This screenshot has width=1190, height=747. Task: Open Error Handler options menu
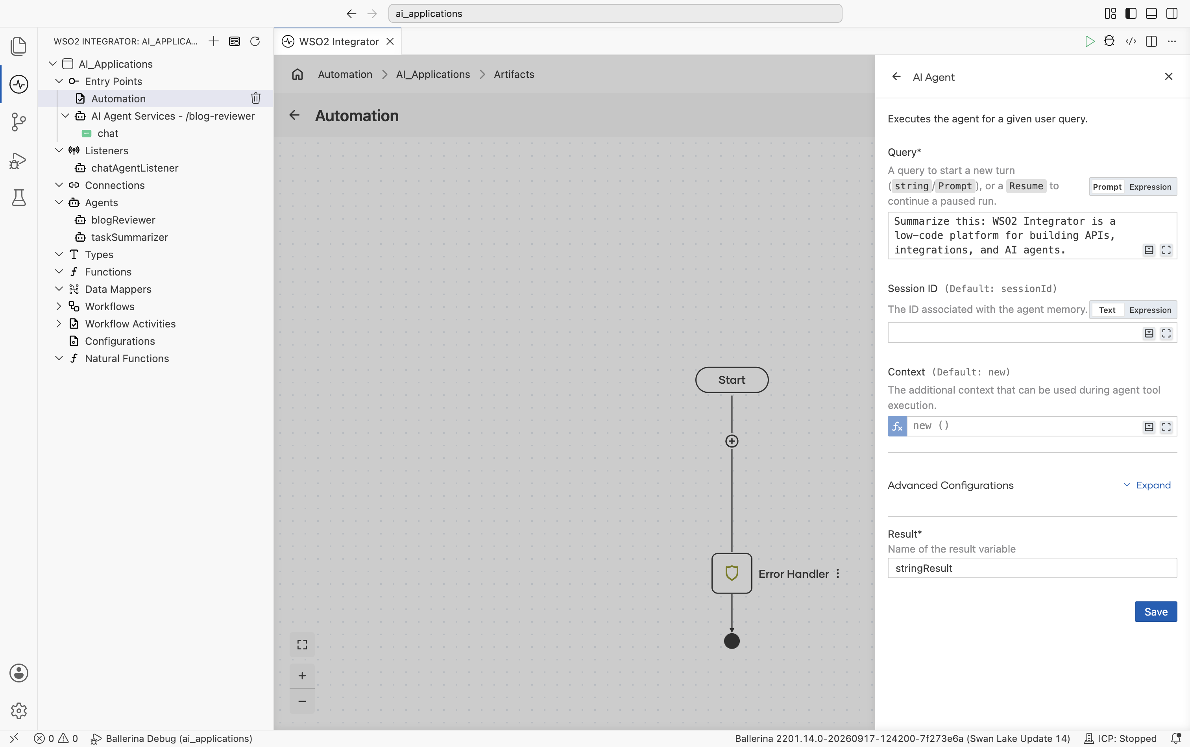pos(838,573)
